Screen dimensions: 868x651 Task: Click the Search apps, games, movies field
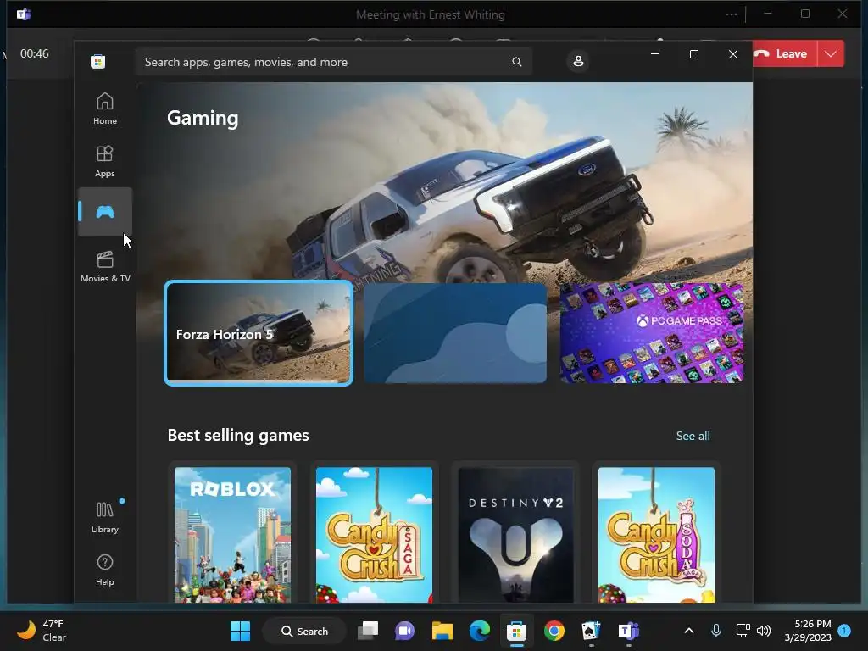point(333,61)
